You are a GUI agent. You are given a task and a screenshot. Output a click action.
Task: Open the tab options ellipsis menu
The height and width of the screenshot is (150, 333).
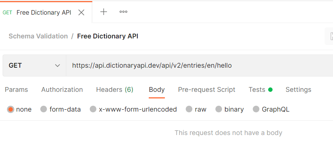123,12
